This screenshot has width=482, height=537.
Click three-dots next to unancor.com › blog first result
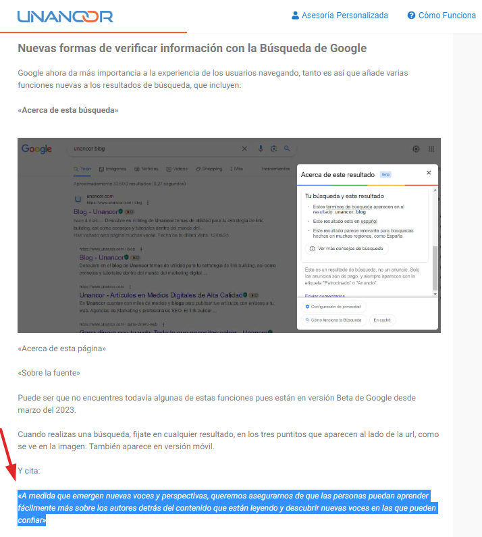pos(148,203)
